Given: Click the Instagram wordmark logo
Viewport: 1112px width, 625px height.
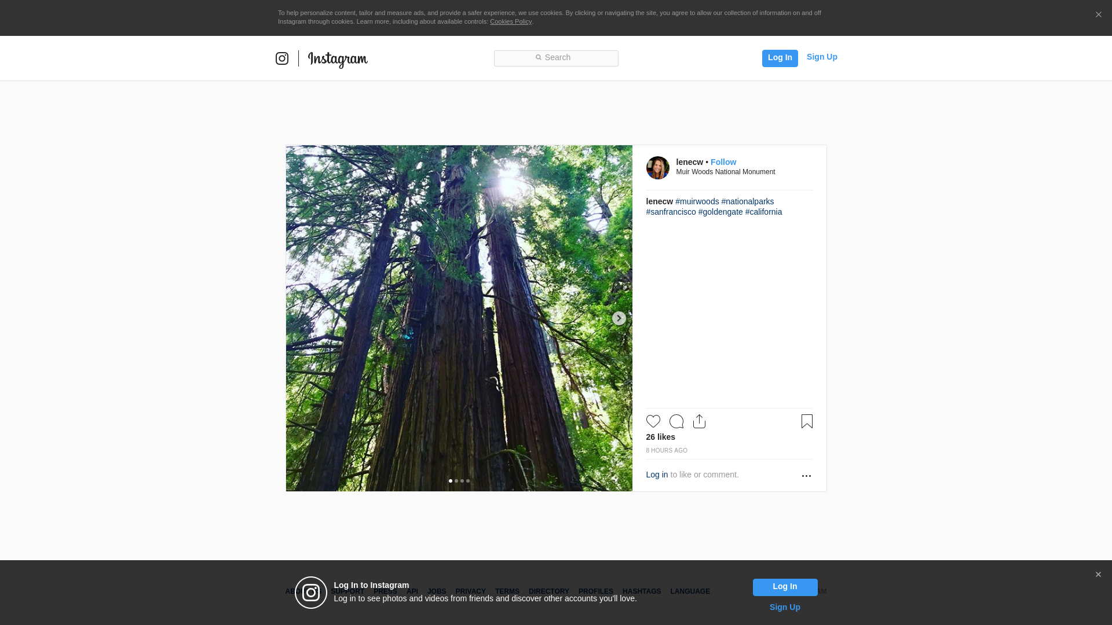Looking at the screenshot, I should (x=338, y=59).
